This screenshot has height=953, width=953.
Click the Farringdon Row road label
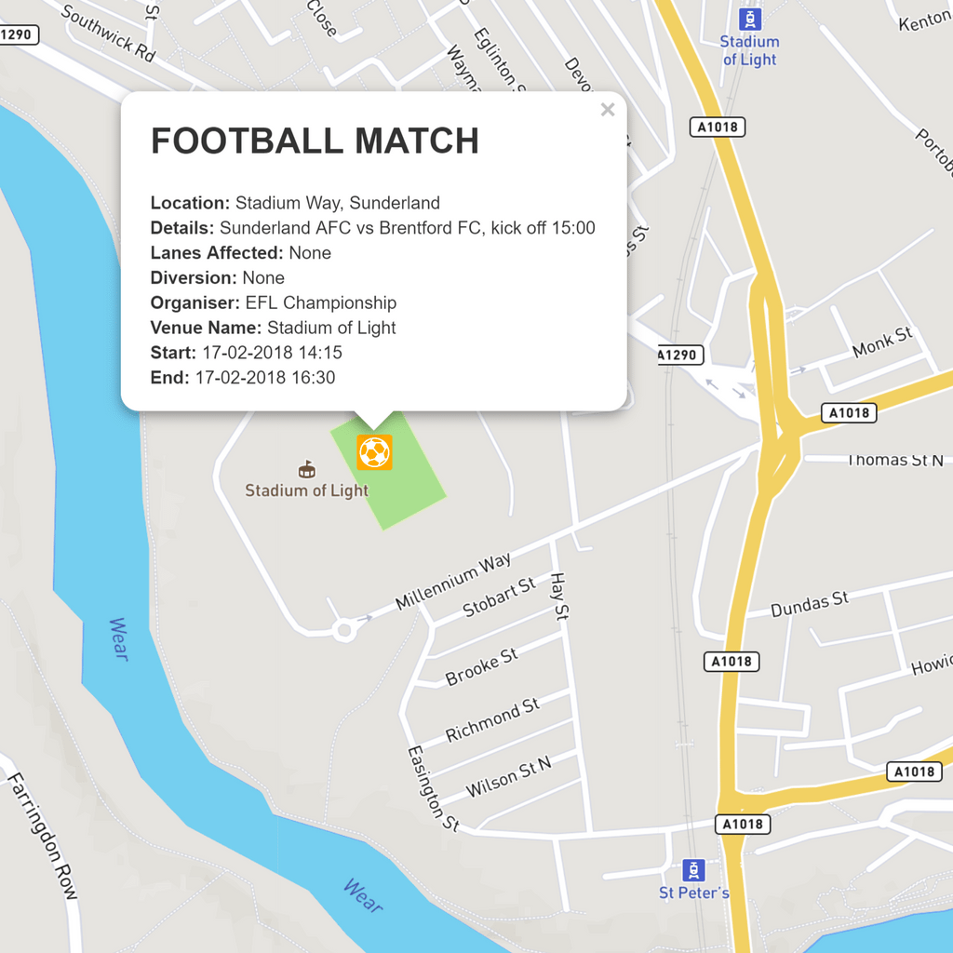[x=43, y=836]
